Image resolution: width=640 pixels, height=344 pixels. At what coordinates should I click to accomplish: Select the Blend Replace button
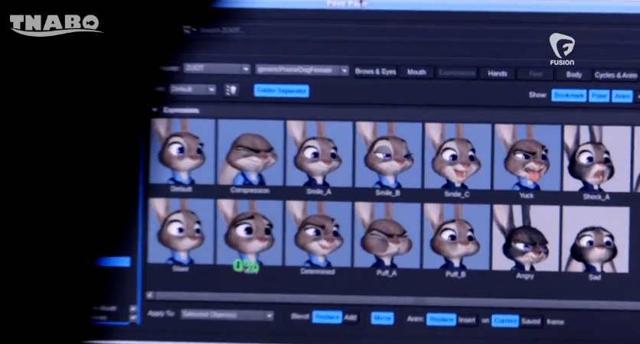pyautogui.click(x=327, y=316)
